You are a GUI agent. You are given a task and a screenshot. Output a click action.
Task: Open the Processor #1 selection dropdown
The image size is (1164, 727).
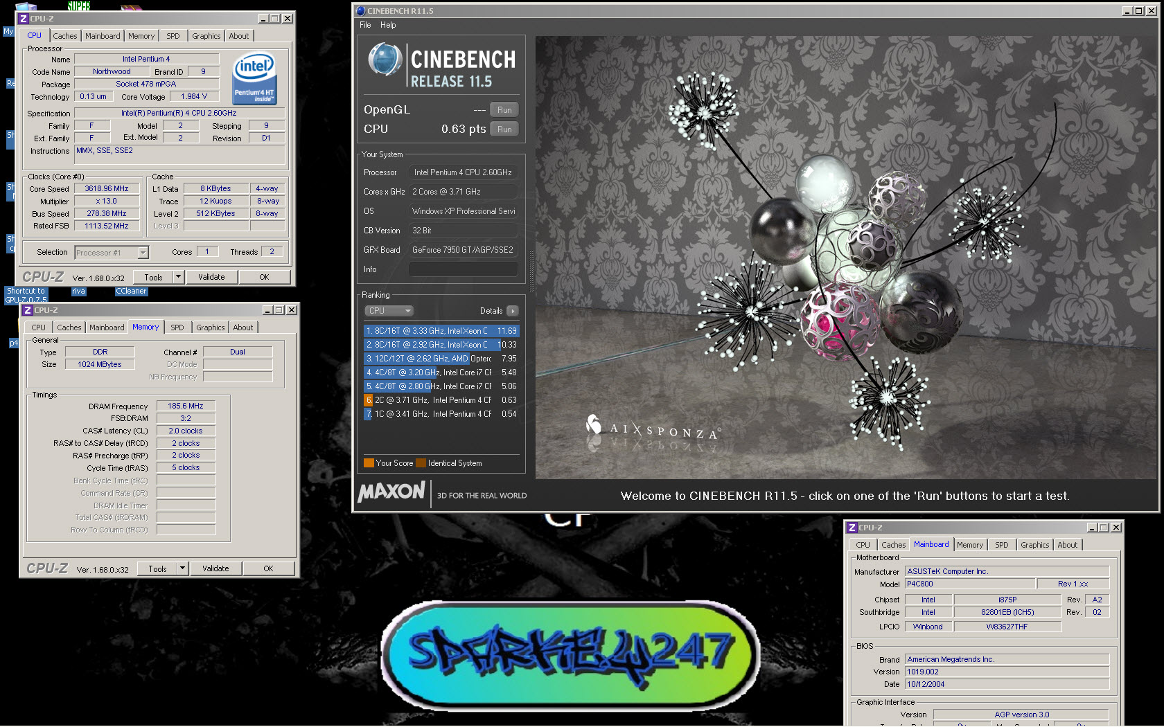[112, 253]
